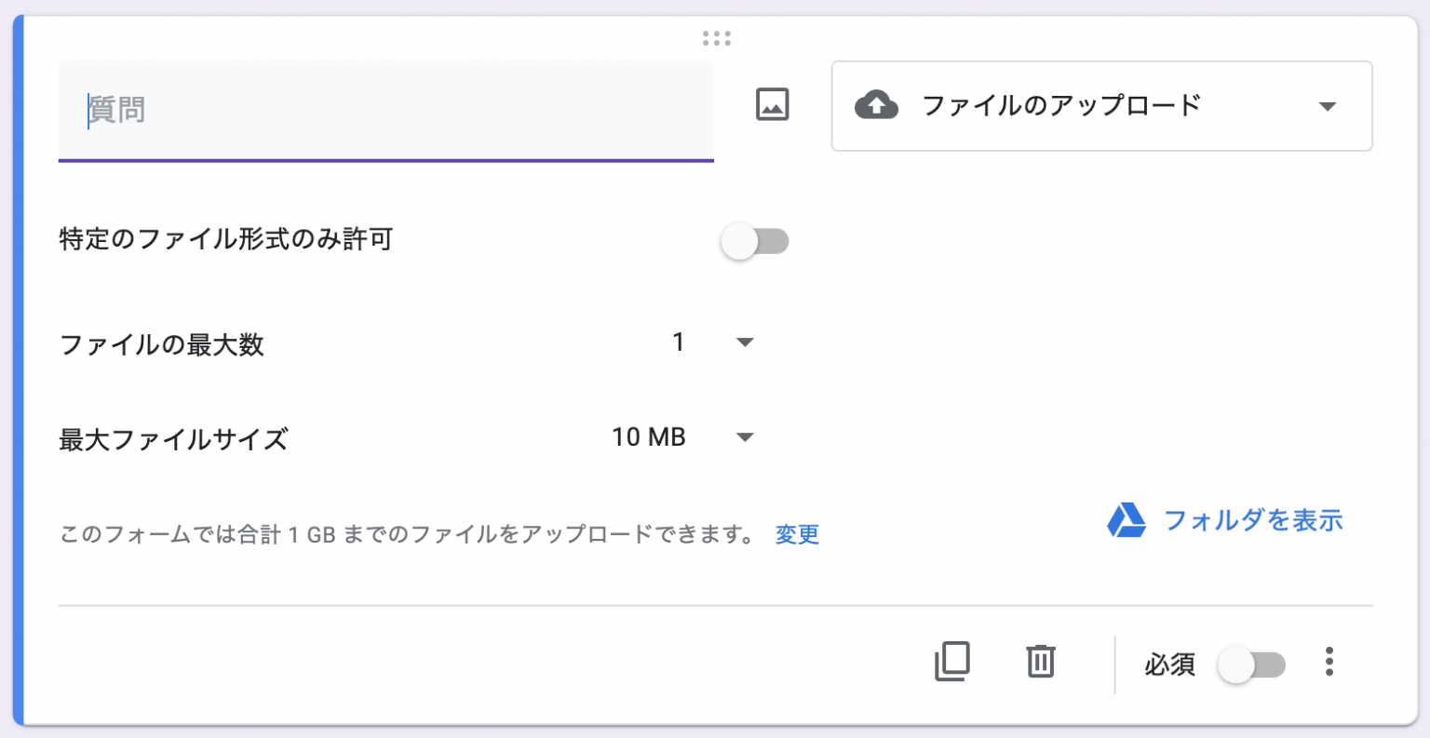Open the ファイルのアップロード question type dropdown

coord(1100,106)
